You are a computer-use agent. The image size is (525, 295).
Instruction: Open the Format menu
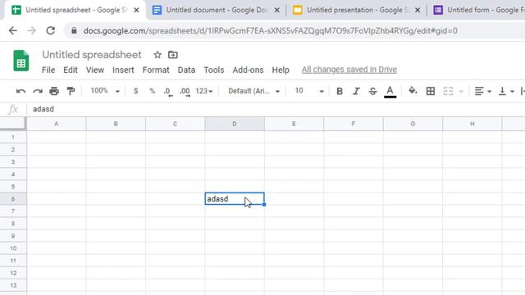(156, 70)
